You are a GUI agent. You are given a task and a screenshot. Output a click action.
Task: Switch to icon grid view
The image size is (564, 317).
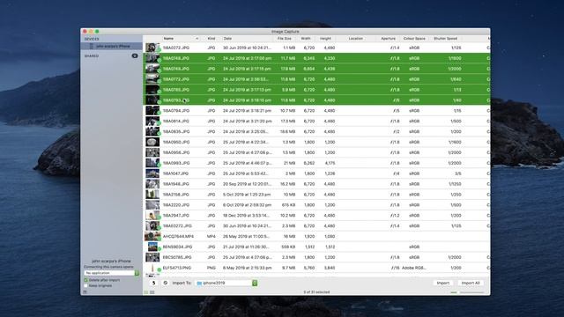152,292
